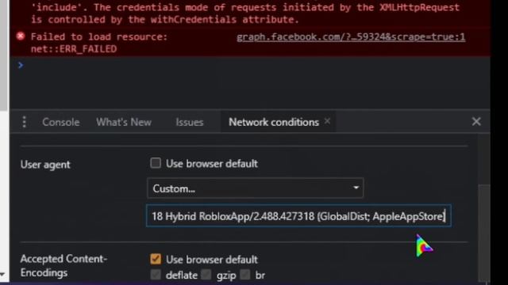The height and width of the screenshot is (285, 508).
Task: Switch to the Issues tab
Action: 190,122
